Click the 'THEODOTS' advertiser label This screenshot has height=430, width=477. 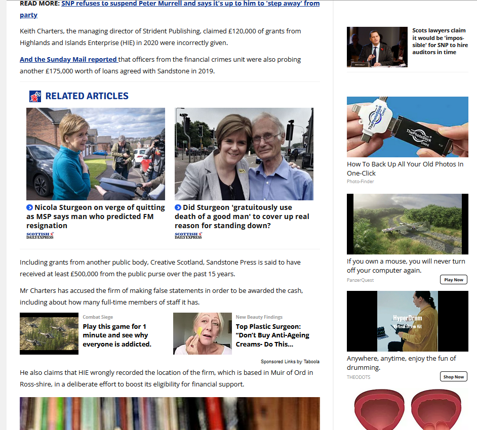point(359,377)
